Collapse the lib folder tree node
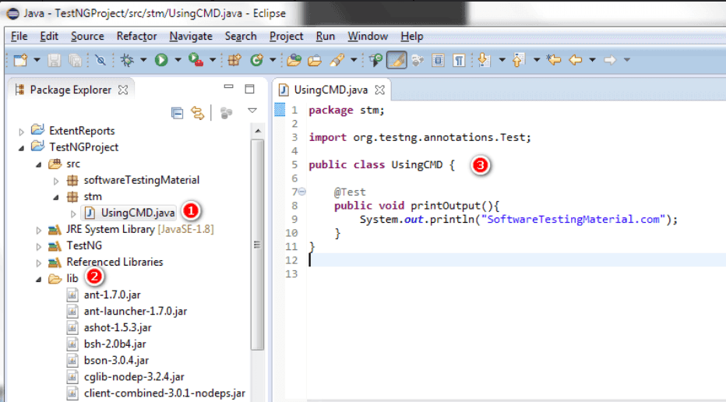 (41, 279)
